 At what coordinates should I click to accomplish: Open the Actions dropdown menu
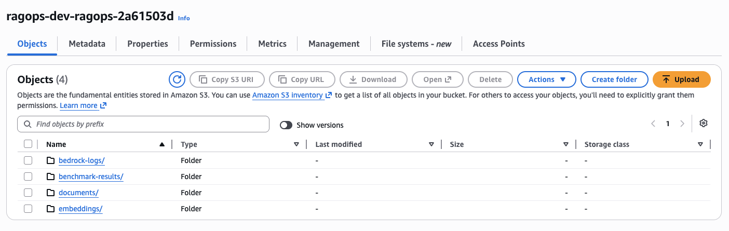tap(547, 79)
